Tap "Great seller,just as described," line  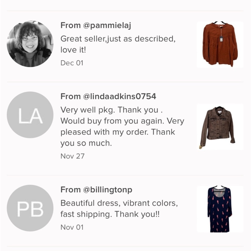click(x=118, y=39)
